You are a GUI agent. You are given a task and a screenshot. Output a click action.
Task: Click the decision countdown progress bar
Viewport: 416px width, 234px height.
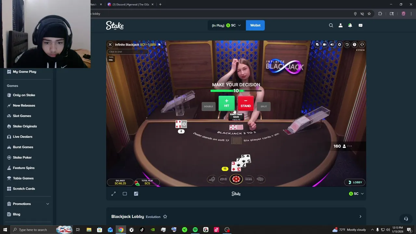[x=236, y=91]
